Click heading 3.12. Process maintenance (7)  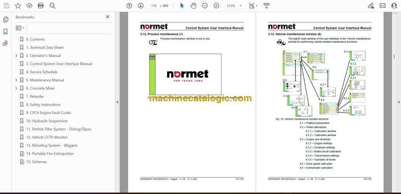(162, 34)
